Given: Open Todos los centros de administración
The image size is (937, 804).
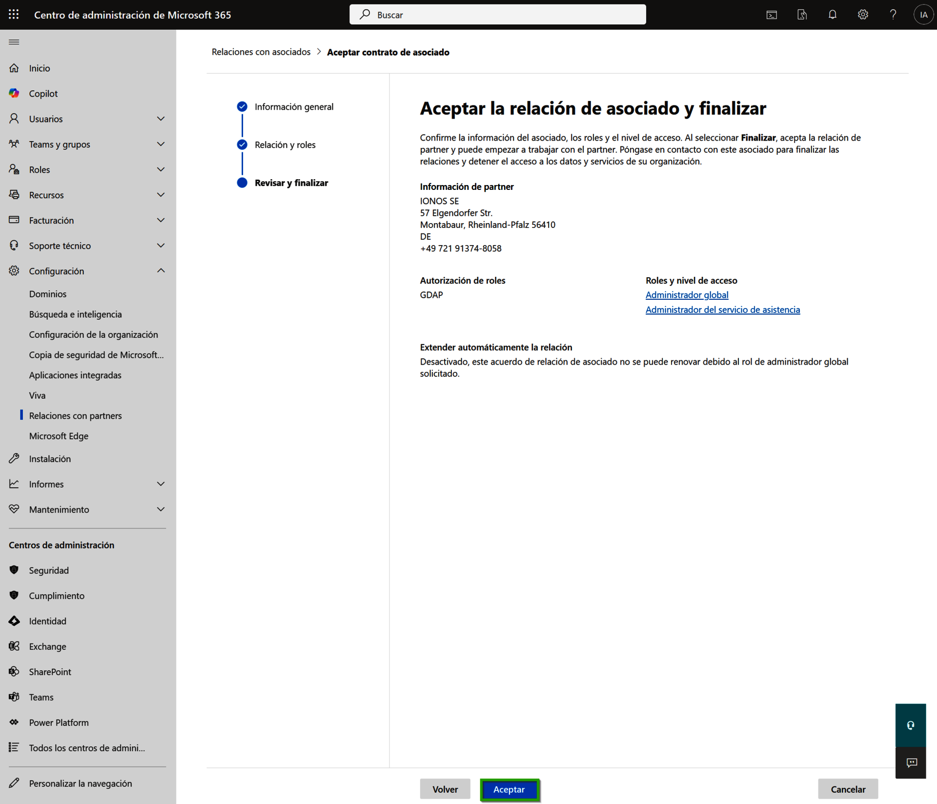Looking at the screenshot, I should click(x=87, y=748).
